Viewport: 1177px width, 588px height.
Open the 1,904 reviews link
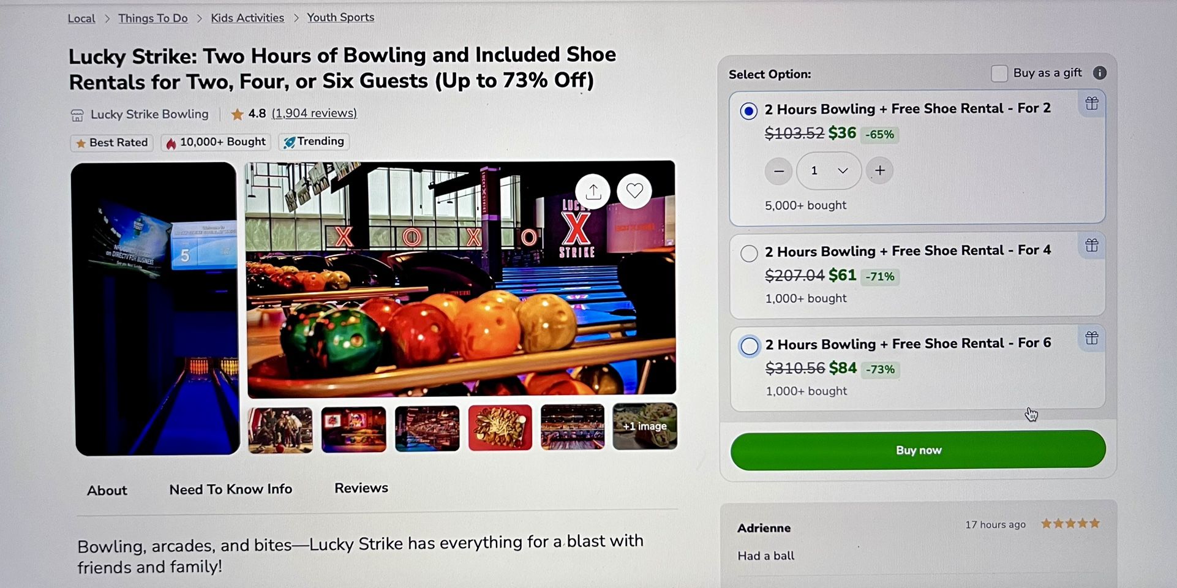point(314,113)
